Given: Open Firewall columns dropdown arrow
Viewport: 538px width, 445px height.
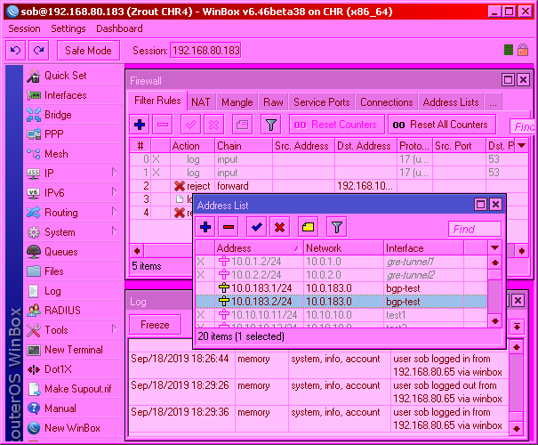Looking at the screenshot, I should (x=521, y=146).
